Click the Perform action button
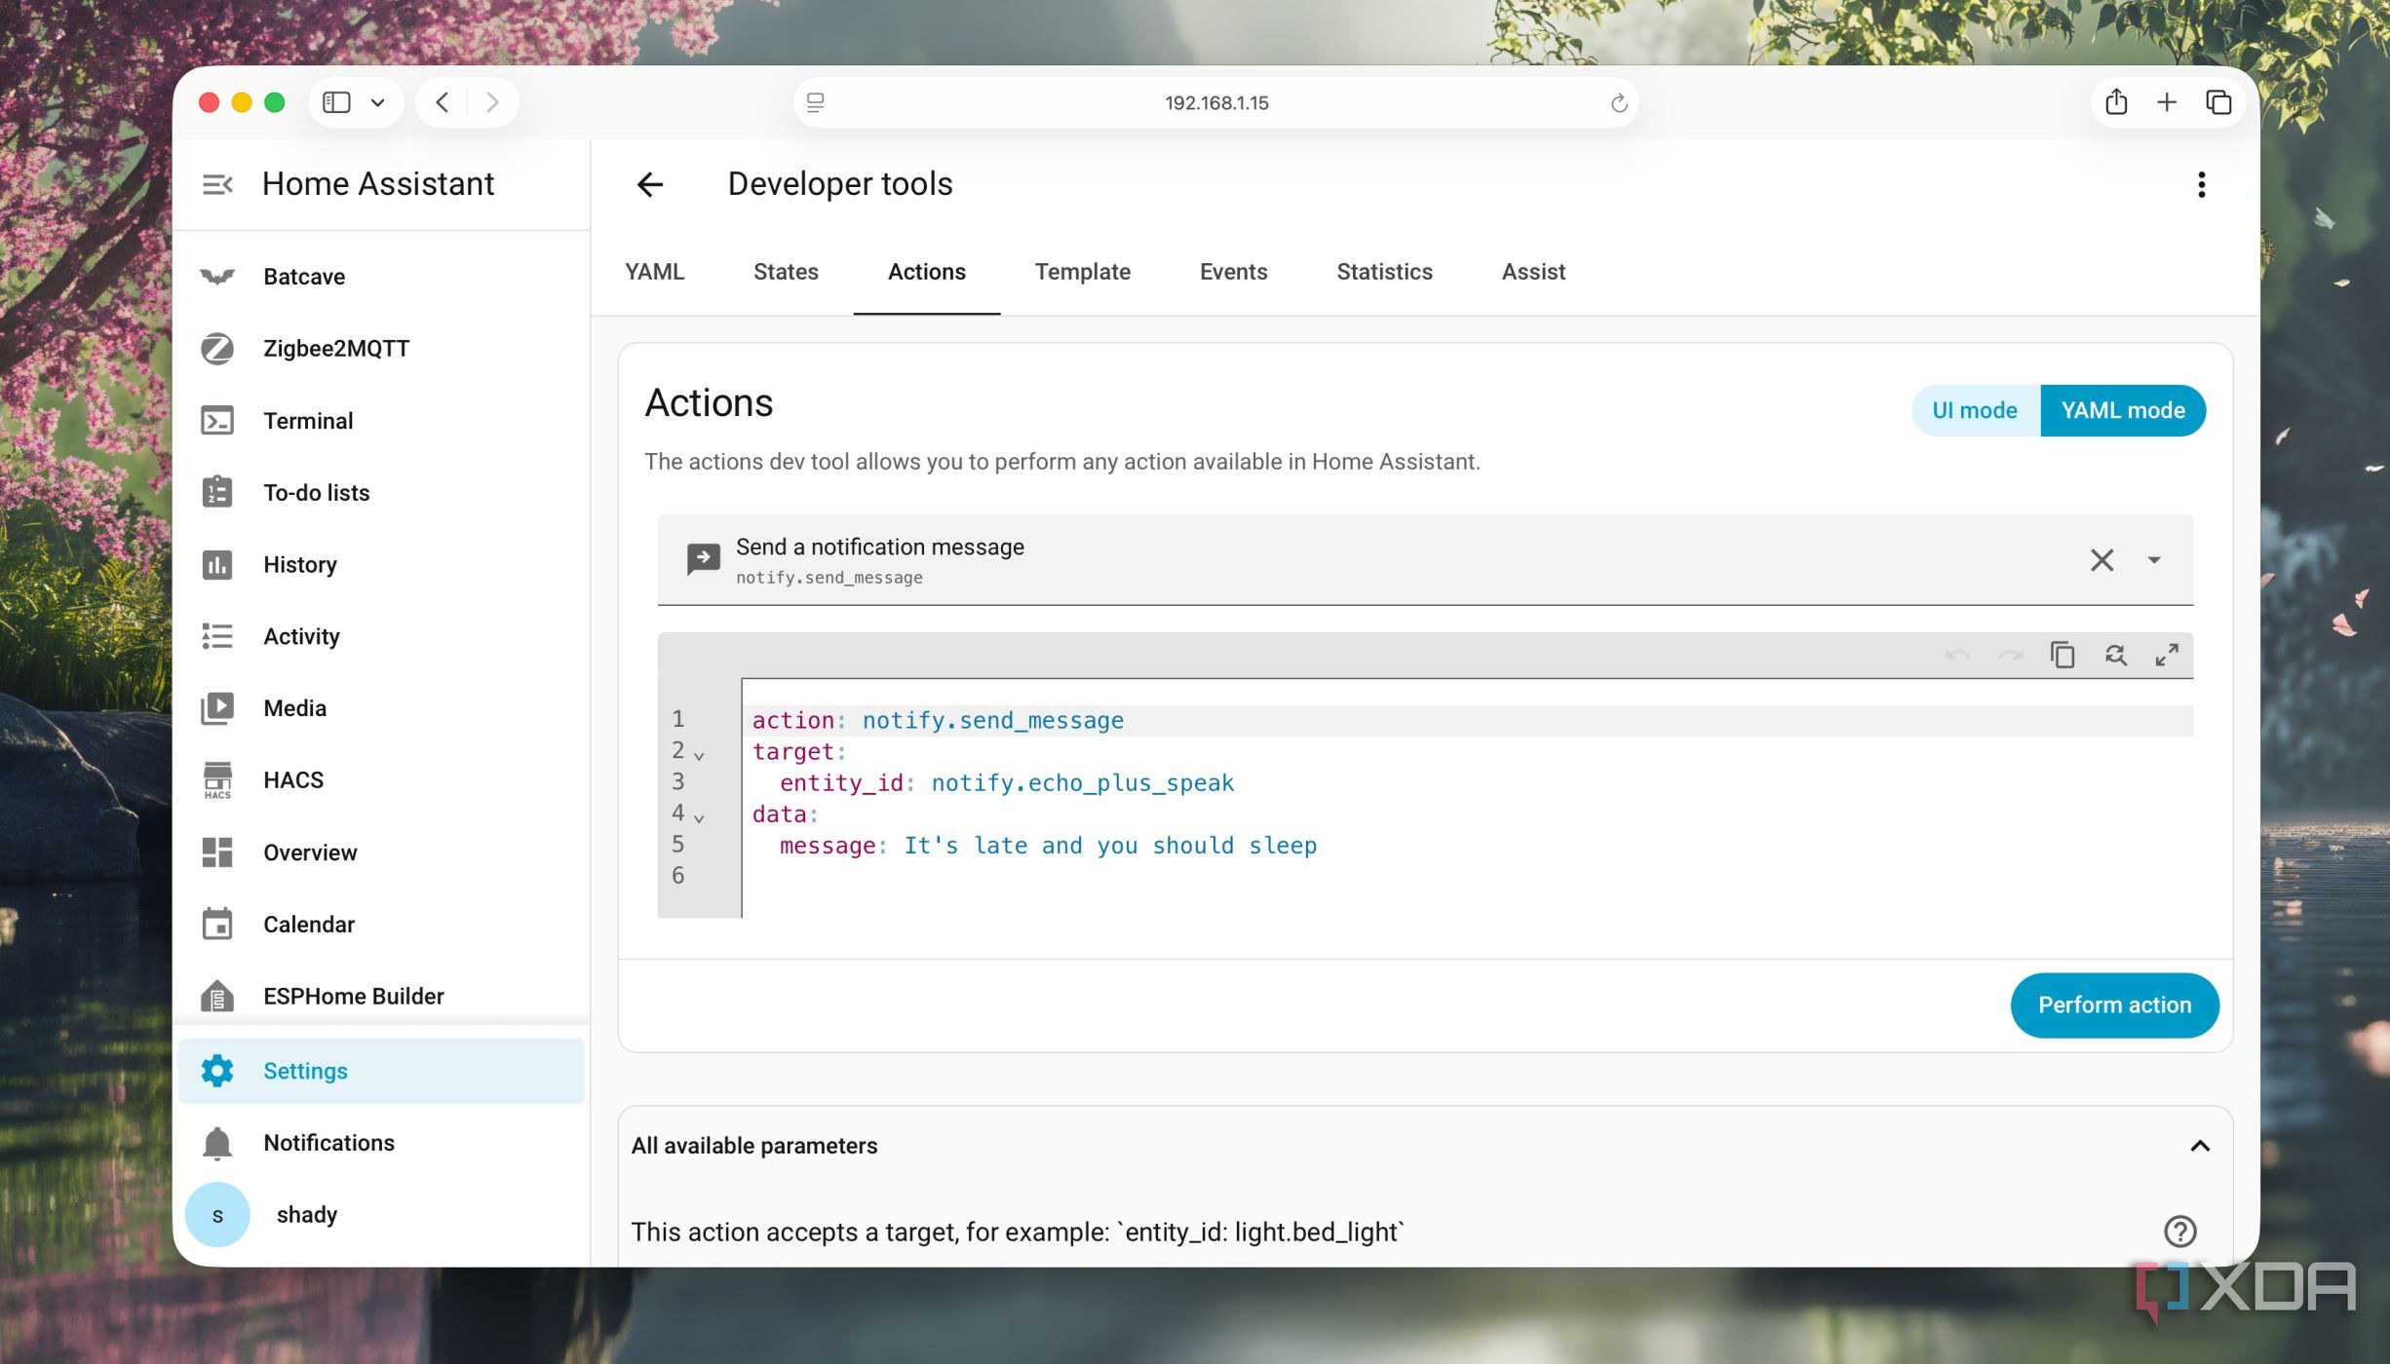The height and width of the screenshot is (1364, 2390). pyautogui.click(x=2114, y=1004)
